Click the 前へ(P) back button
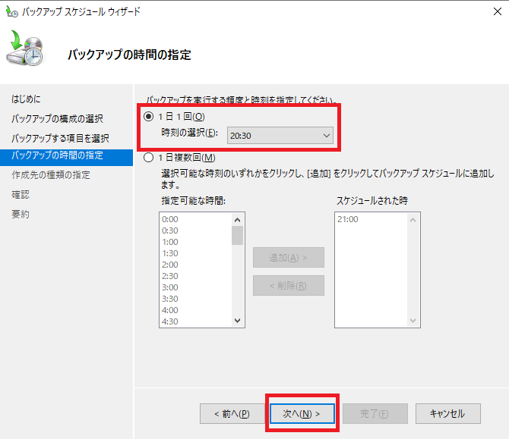Viewport: 509px width, 439px height. [x=232, y=413]
